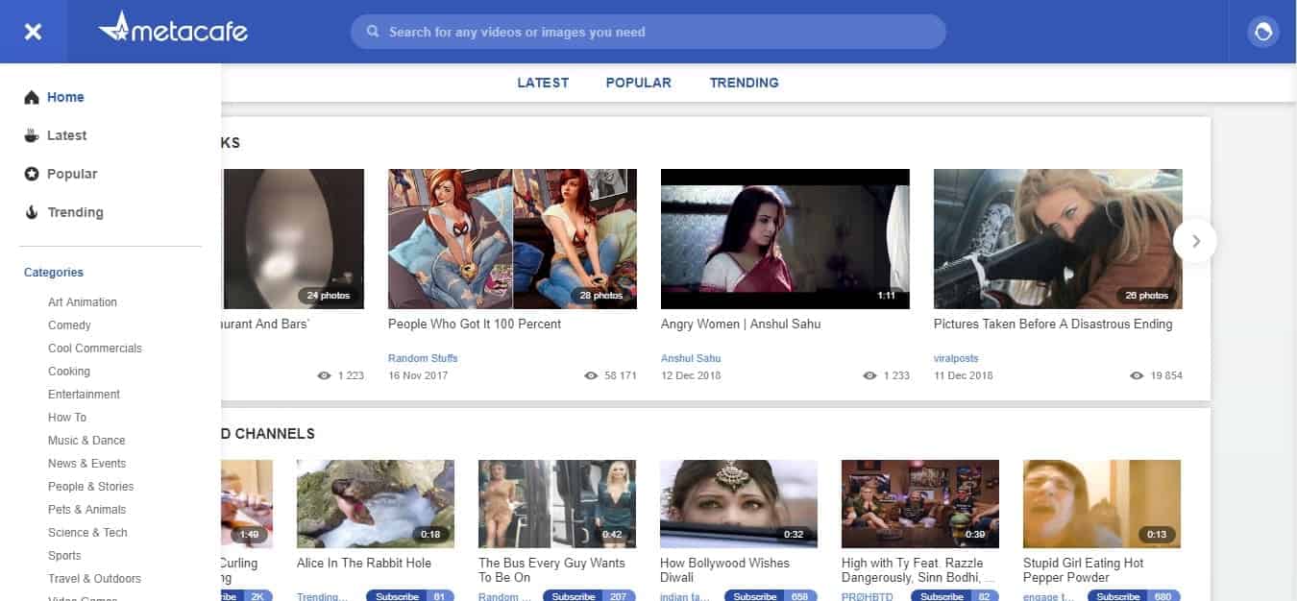Open The Bus Every Guy Wants thumbnail
The width and height of the screenshot is (1297, 601).
557,504
